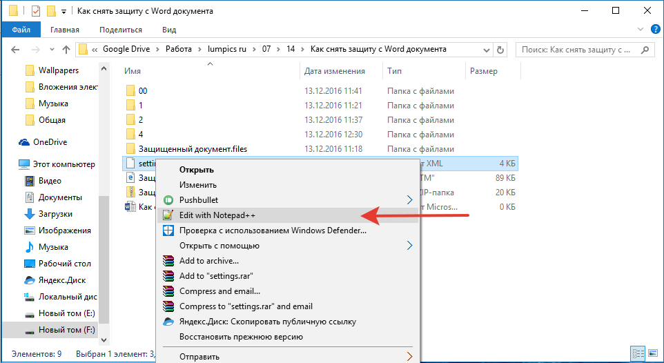The image size is (664, 363).
Task: Click the Notepad++ icon in context menu
Action: [168, 215]
